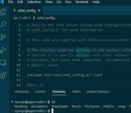Click 'options' word on line 8
This screenshot has height=113, width=131.
83,55
